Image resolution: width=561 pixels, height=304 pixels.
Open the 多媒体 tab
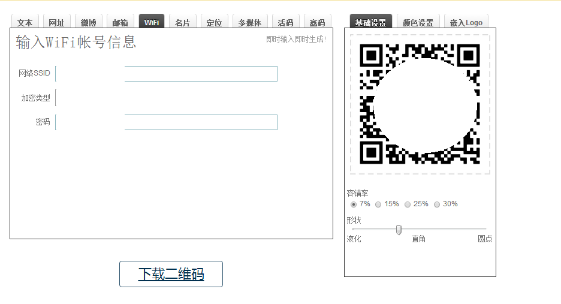tap(250, 22)
